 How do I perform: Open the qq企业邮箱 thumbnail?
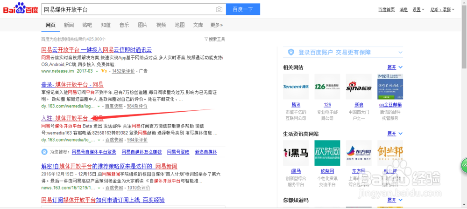[390, 87]
